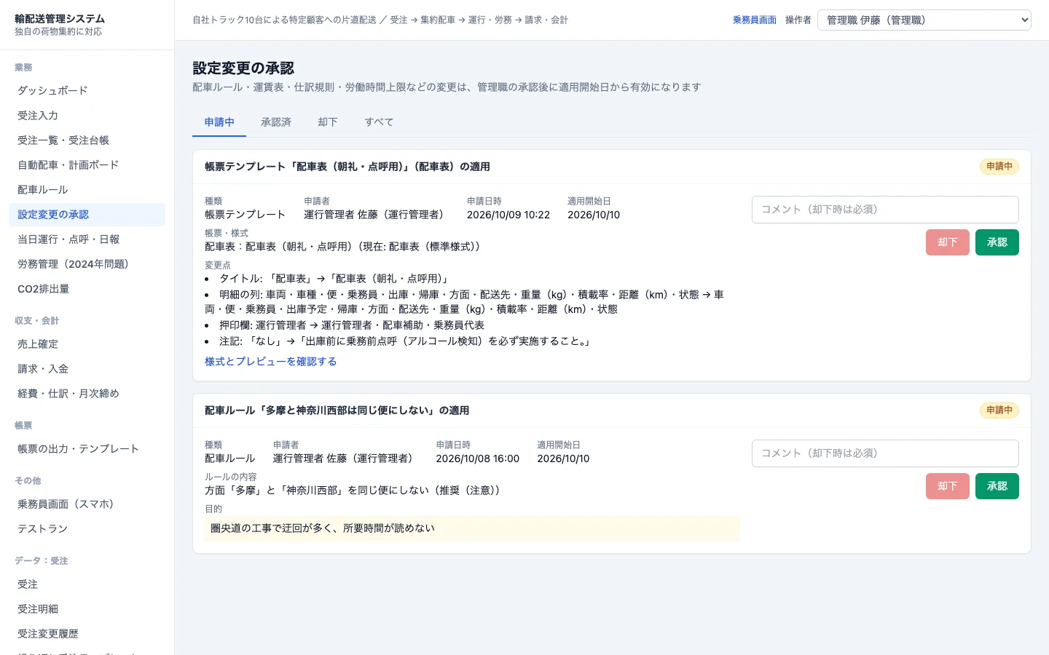Open 自動配車・計画ボード in sidebar
Image resolution: width=1049 pixels, height=655 pixels.
(87, 165)
